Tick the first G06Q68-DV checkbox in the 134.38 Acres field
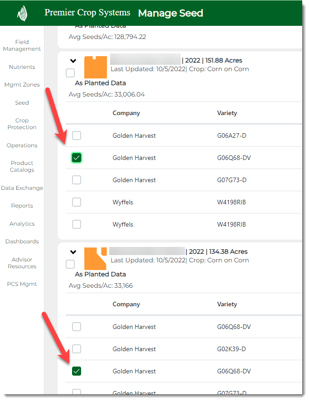309x401 pixels. click(x=77, y=327)
